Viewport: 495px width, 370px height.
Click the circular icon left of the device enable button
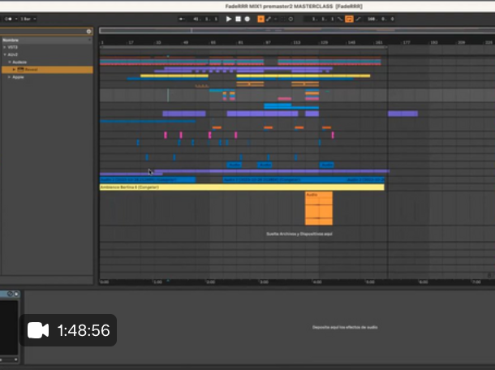point(10,294)
